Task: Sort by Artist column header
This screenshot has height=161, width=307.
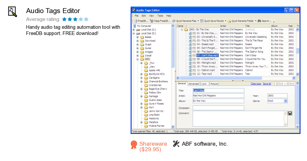Action: click(x=232, y=26)
